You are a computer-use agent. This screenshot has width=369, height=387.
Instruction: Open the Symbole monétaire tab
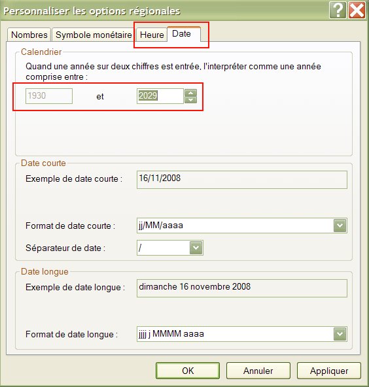(x=94, y=35)
